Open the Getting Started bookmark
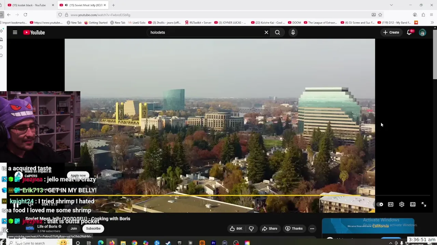This screenshot has width=437, height=245. (96, 22)
